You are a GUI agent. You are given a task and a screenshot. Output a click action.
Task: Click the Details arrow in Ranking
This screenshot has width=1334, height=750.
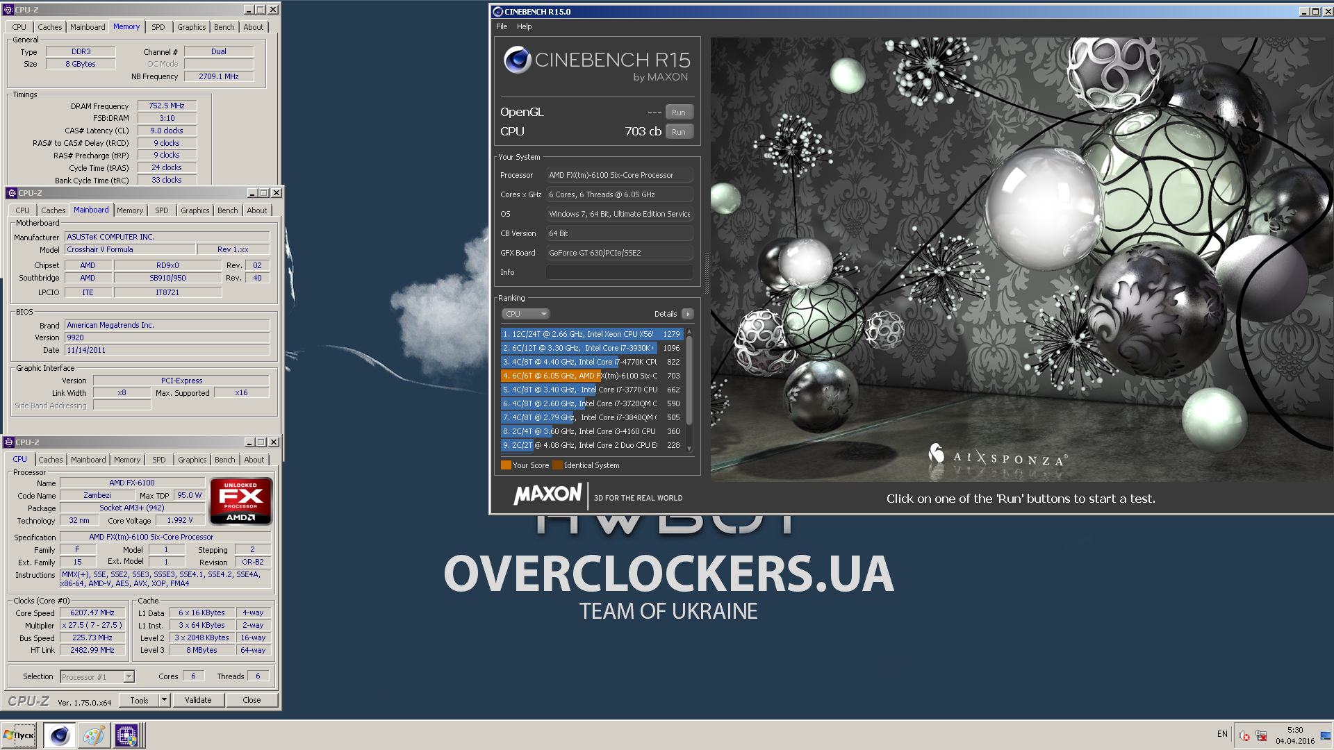(688, 314)
